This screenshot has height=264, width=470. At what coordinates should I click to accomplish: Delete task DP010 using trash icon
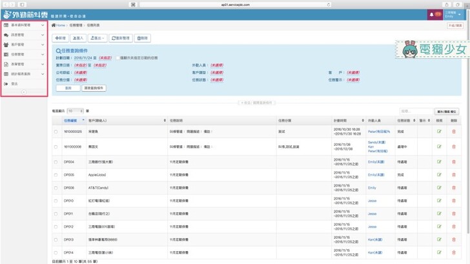pyautogui.click(x=453, y=201)
